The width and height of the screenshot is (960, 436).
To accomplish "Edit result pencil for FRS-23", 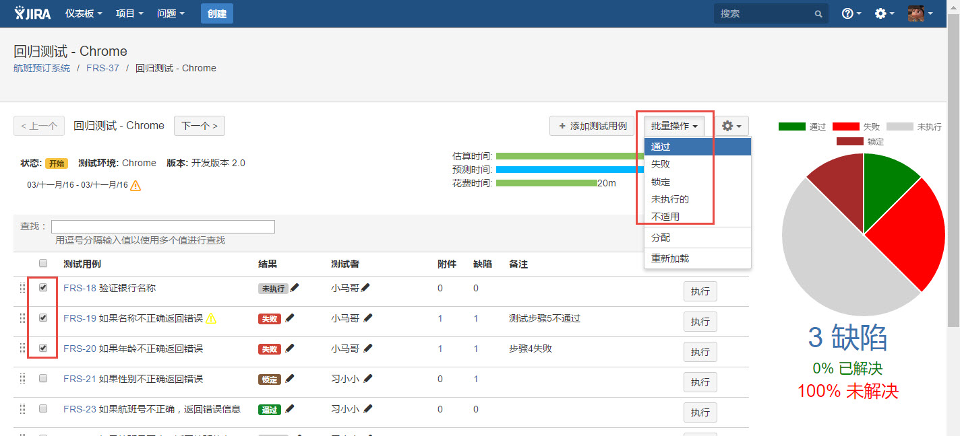I will click(x=290, y=408).
